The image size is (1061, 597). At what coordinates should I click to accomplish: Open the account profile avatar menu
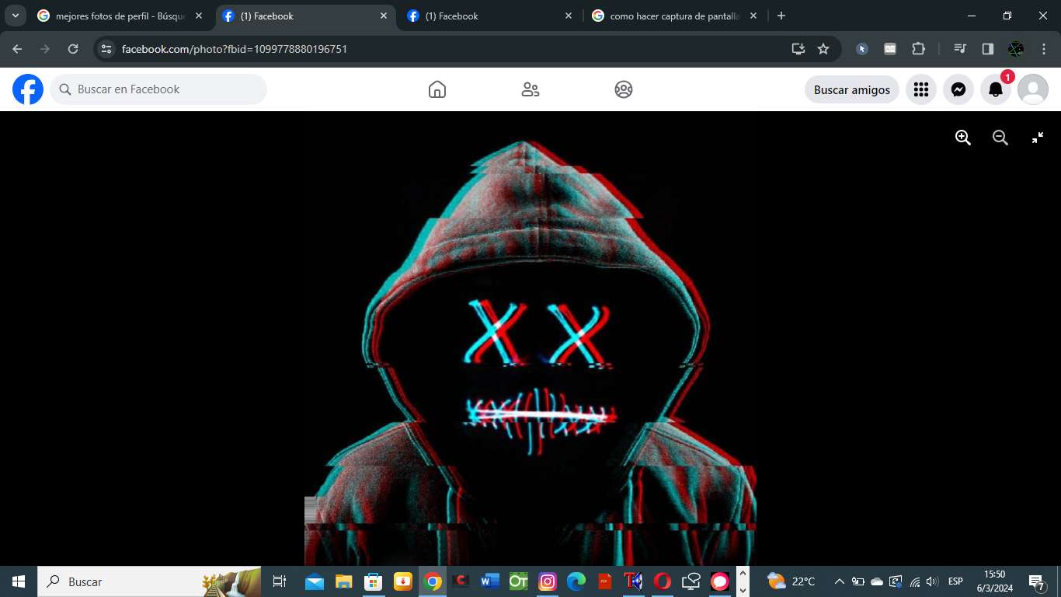pos(1033,89)
